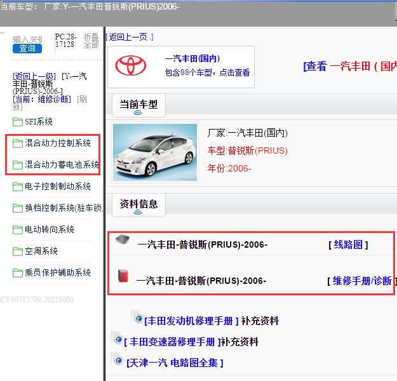Open 一汽丰田(国内) brand link

tap(192, 58)
